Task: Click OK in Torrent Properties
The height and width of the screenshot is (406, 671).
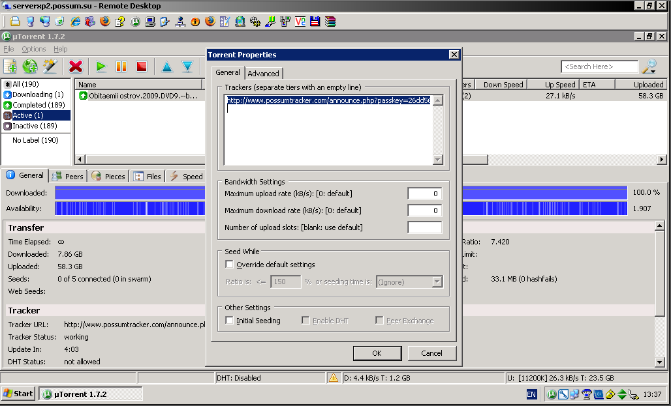Action: pos(377,353)
